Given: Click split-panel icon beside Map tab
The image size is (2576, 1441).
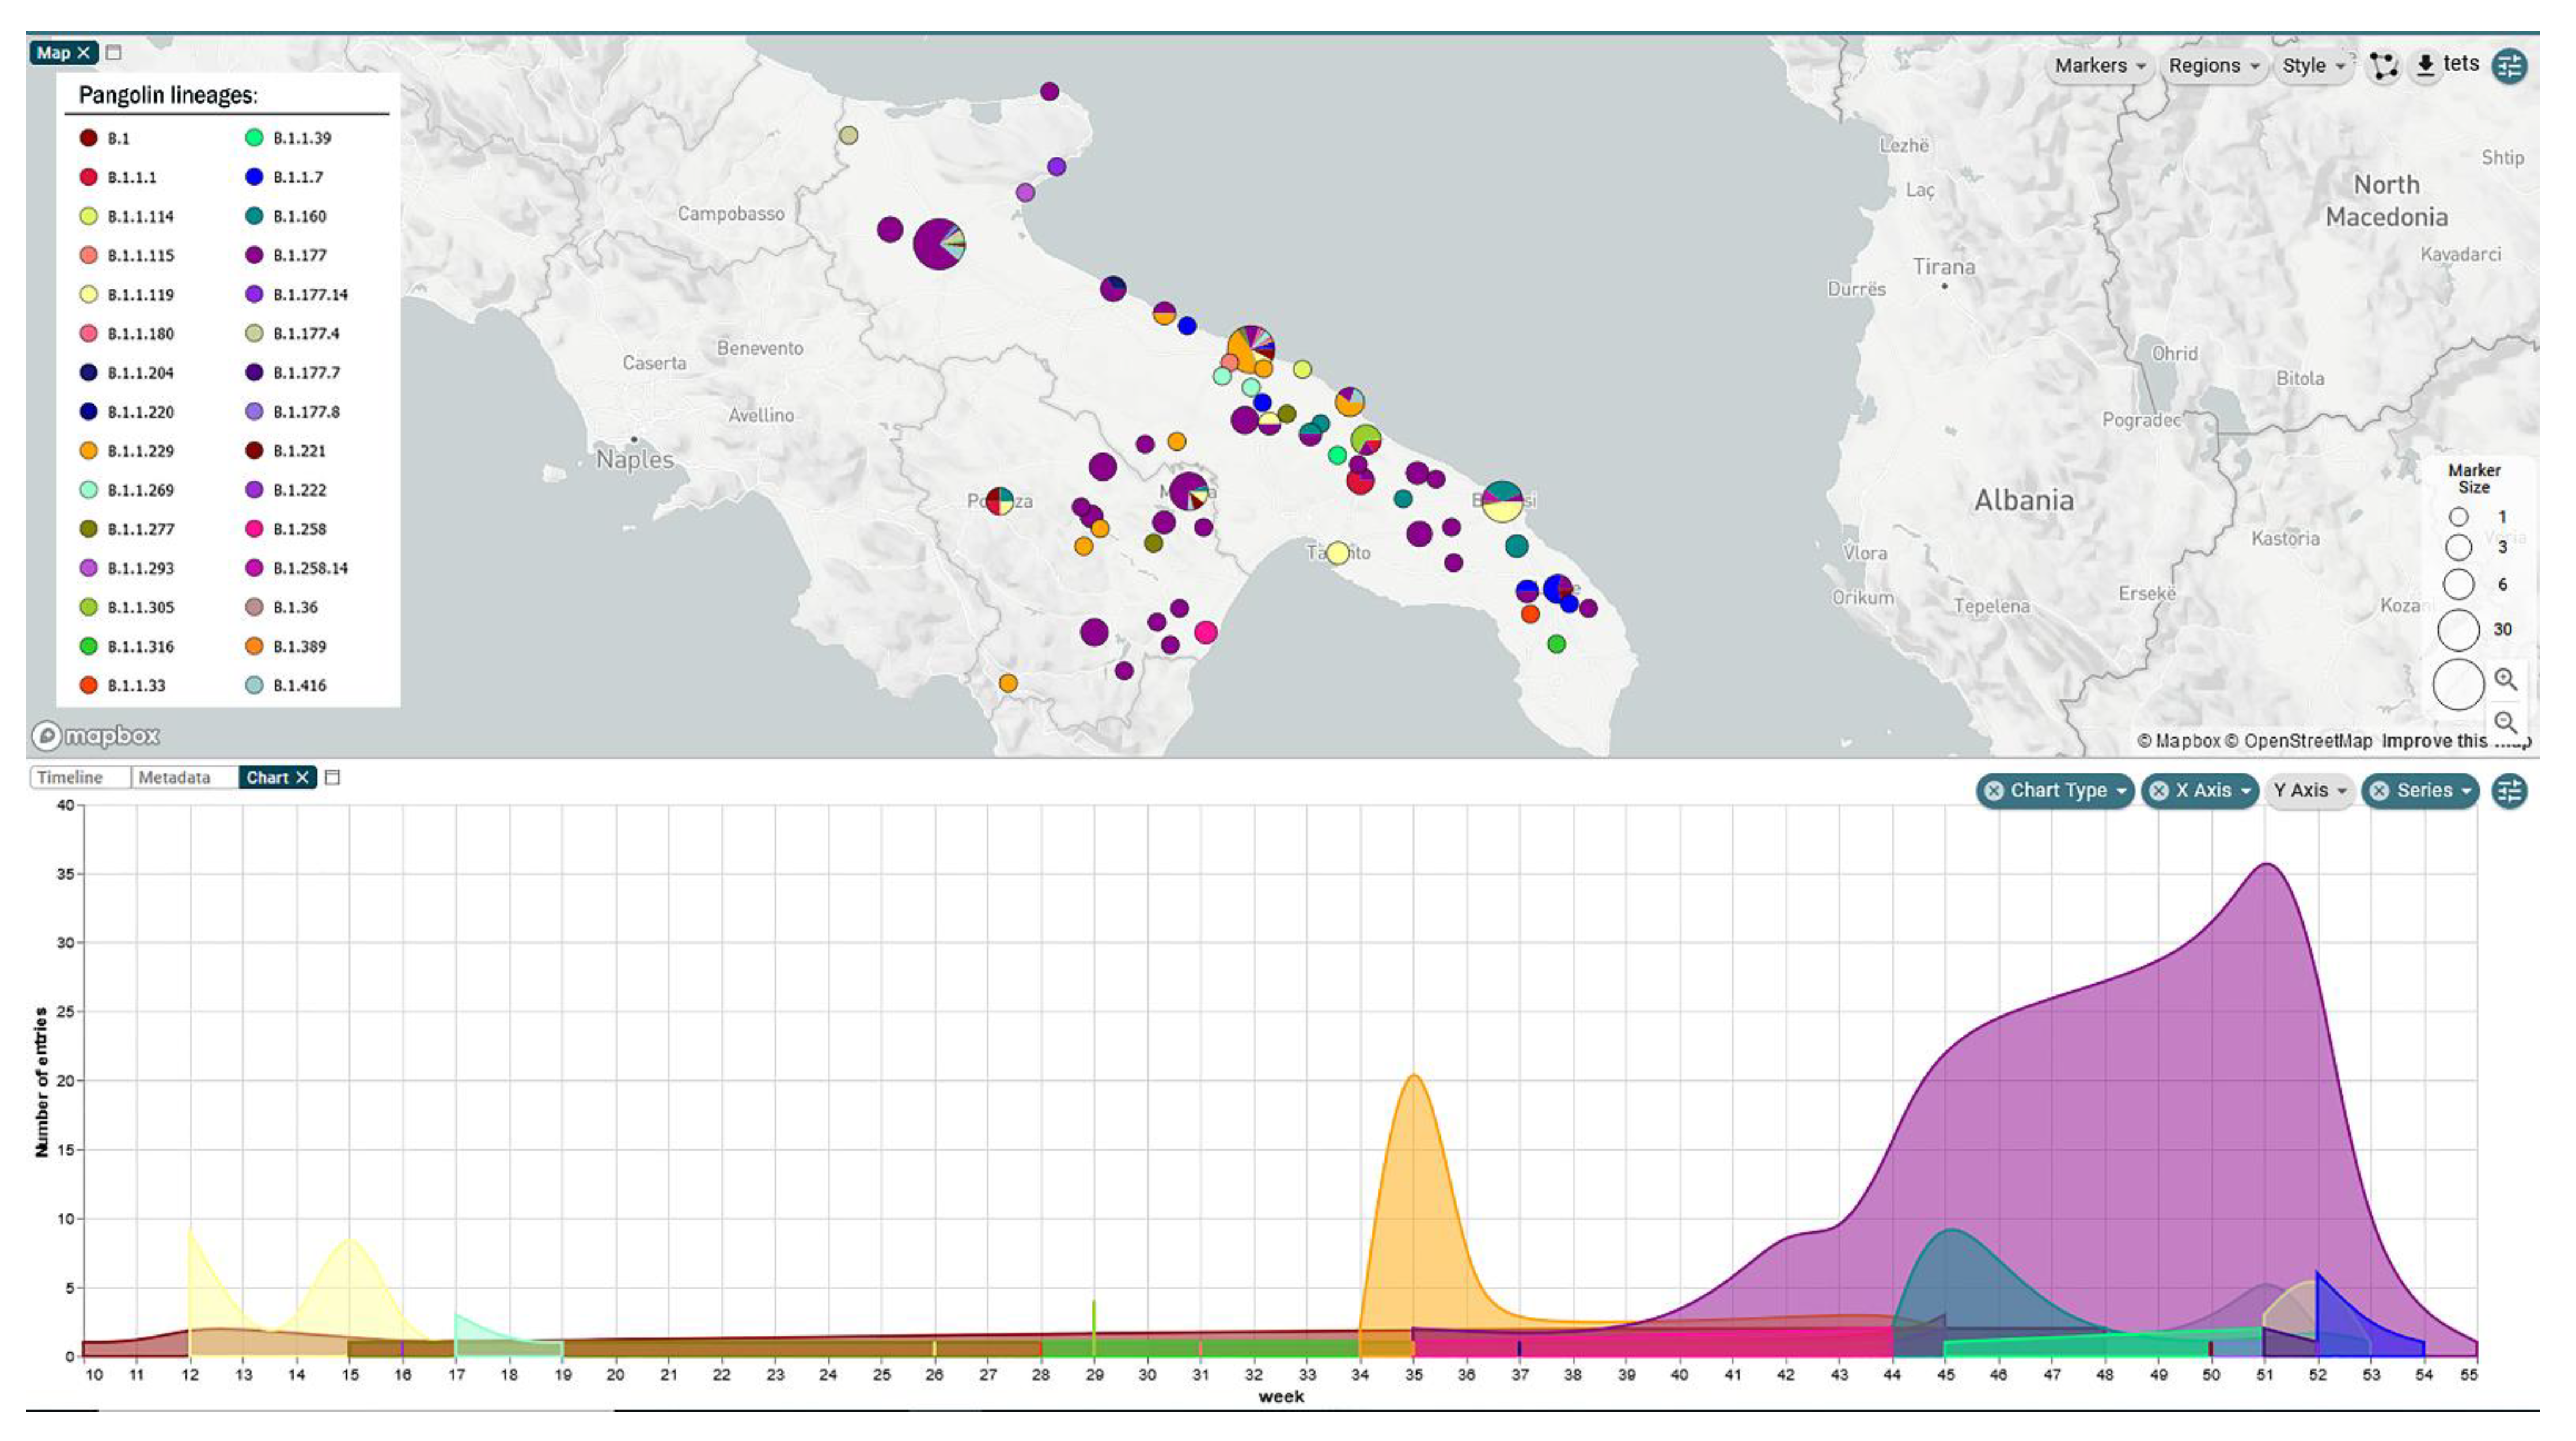Looking at the screenshot, I should [x=114, y=53].
